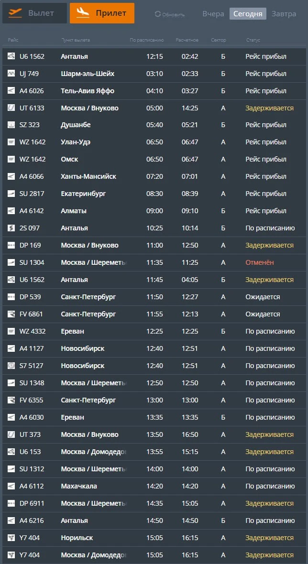Click airline logo next to UT 6133

11,108
